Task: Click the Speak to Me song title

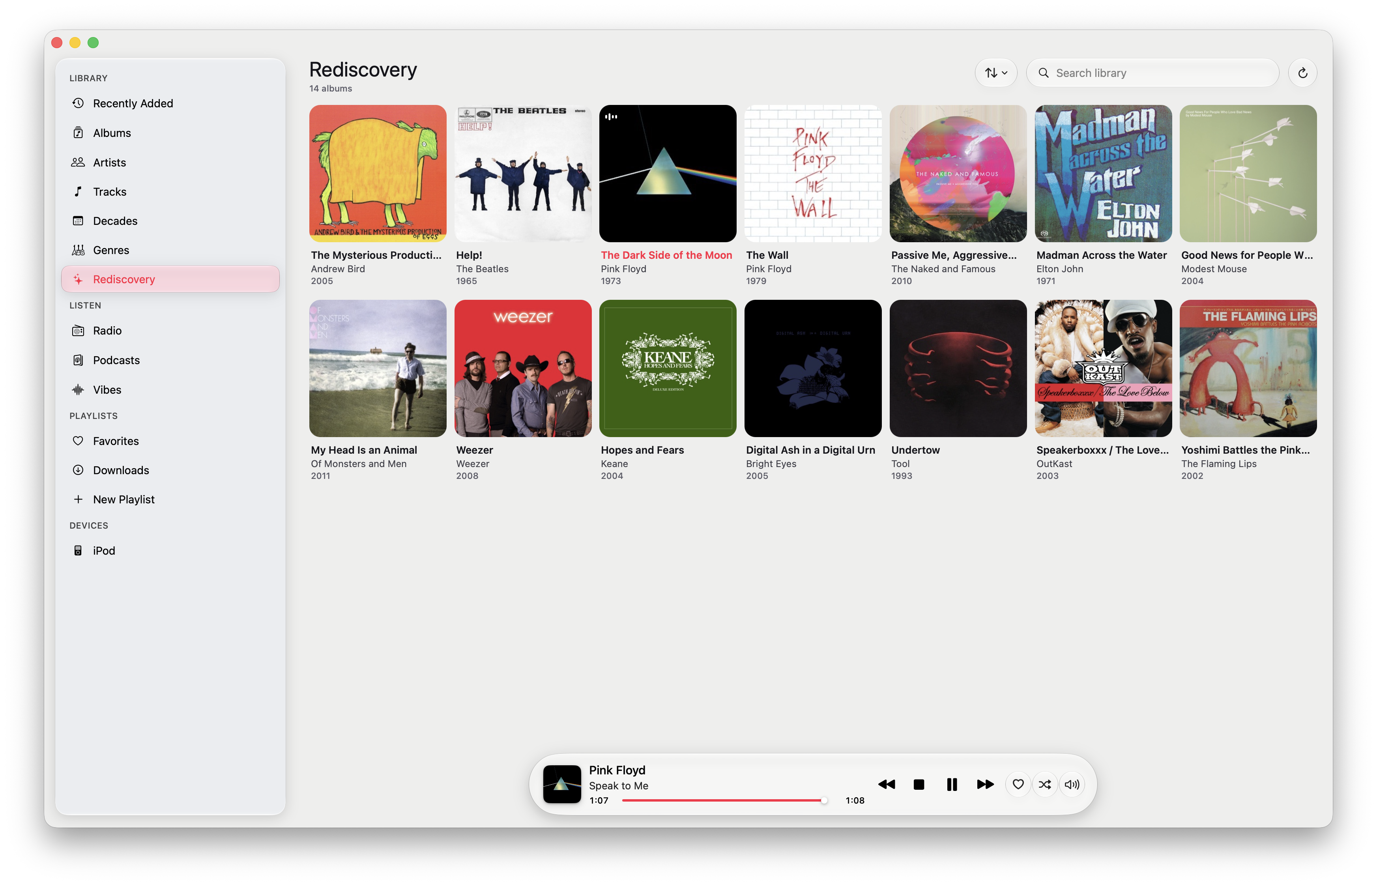Action: 618,785
